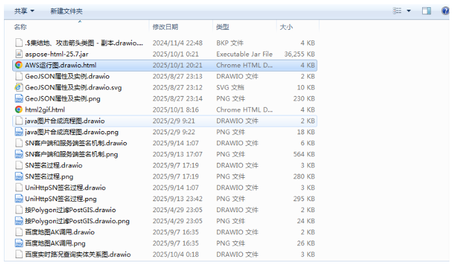Select file name 百度地图AK调用.drawio
The height and width of the screenshot is (266, 452).
coord(60,232)
